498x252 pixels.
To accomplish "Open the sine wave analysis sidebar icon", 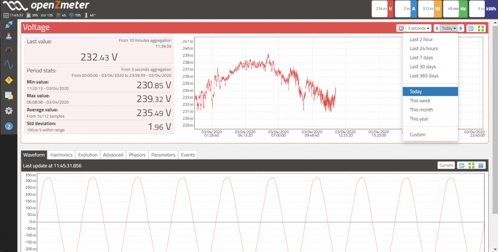I will [9, 65].
